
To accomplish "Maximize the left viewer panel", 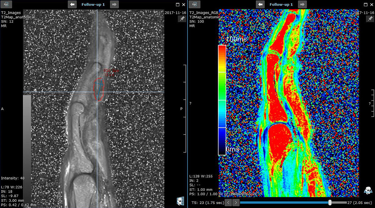I will click(178, 4).
